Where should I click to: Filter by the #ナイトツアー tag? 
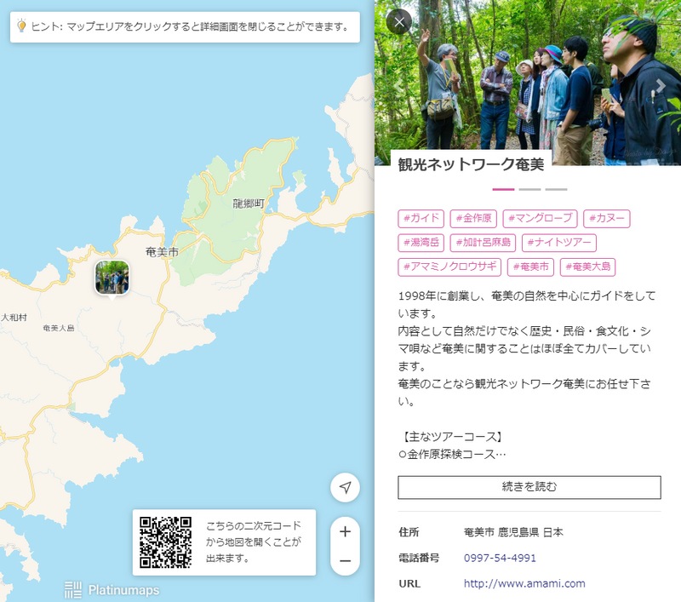click(559, 243)
